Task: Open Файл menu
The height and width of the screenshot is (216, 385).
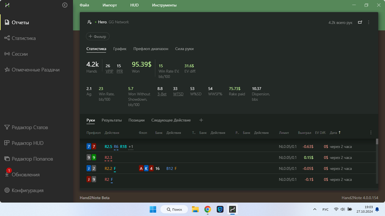Action: coord(84,5)
